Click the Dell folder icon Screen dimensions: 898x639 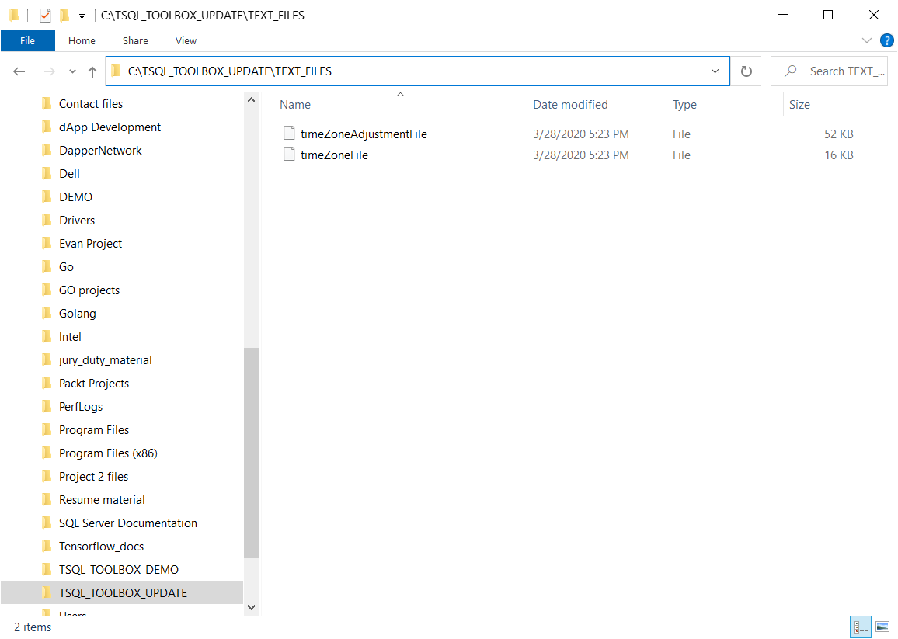pos(47,173)
